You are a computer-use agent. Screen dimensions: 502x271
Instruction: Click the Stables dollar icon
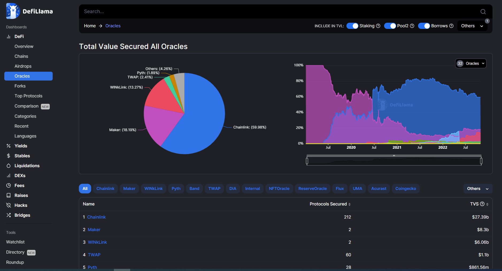coord(8,156)
